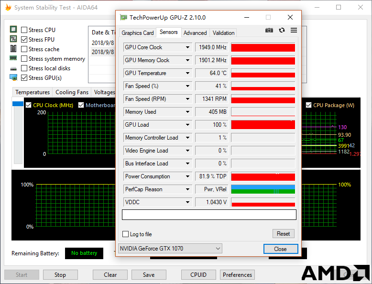Toggle the CPU Clock (MHz) graph checkbox
372x284 pixels.
click(x=29, y=105)
